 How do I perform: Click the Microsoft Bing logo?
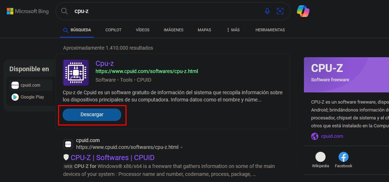(27, 11)
